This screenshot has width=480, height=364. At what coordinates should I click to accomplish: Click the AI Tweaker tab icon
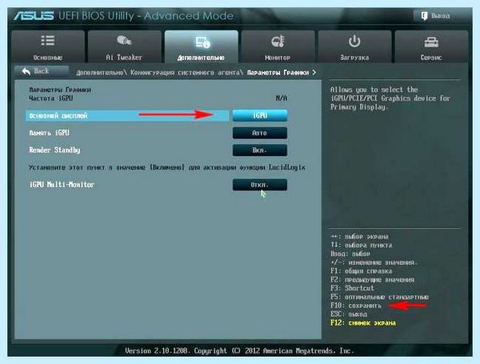coord(124,40)
